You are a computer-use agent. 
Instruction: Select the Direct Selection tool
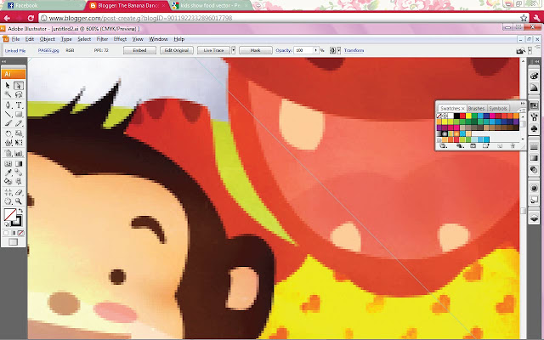point(19,85)
